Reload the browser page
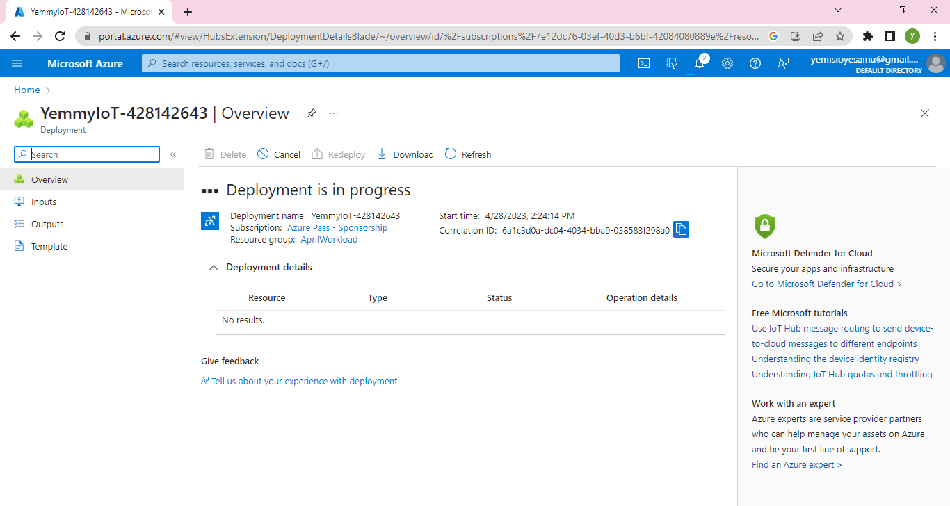 click(x=60, y=36)
